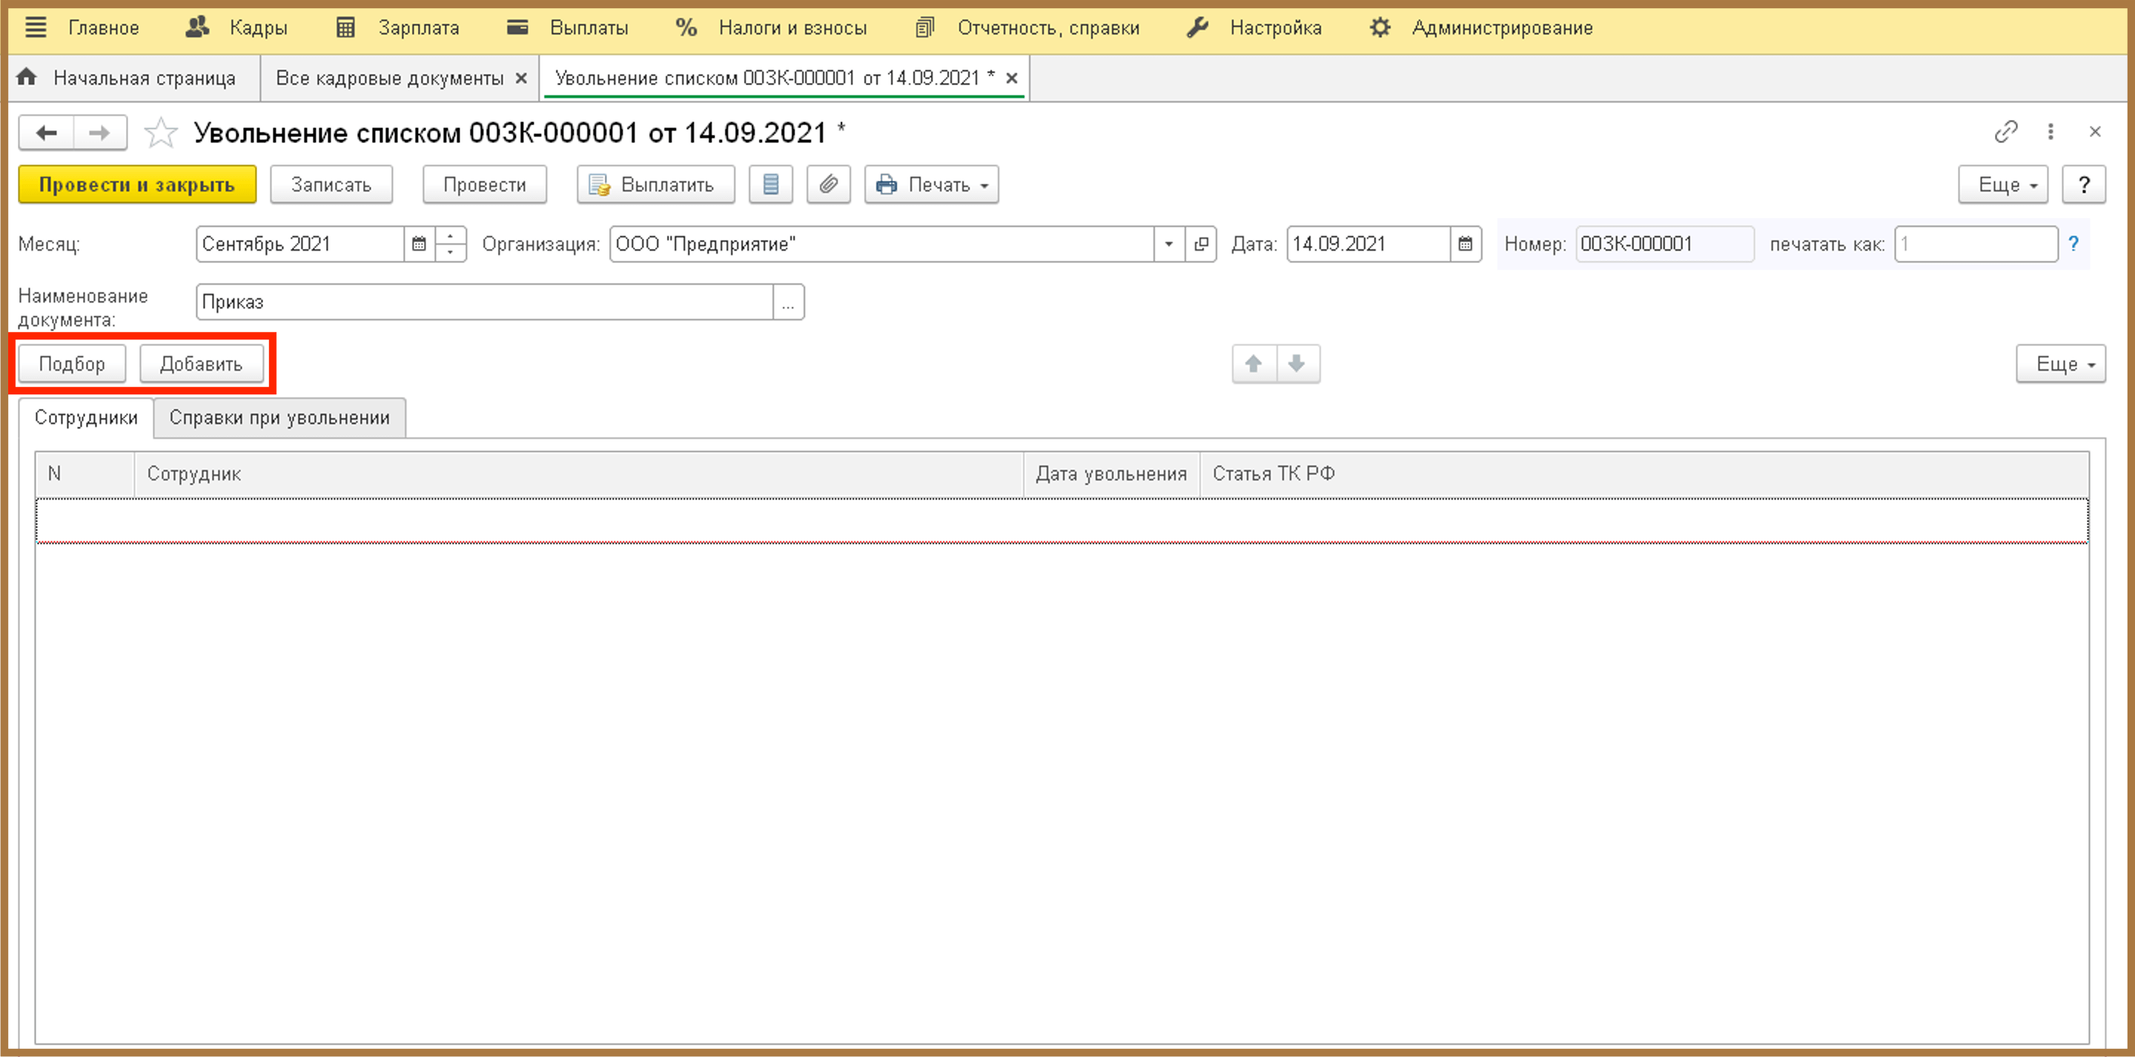Image resolution: width=2135 pixels, height=1057 pixels.
Task: Click the Месяц field
Action: (x=301, y=245)
